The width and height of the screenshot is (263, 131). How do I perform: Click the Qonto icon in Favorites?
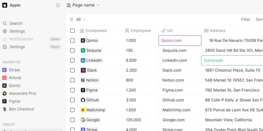click(4, 85)
